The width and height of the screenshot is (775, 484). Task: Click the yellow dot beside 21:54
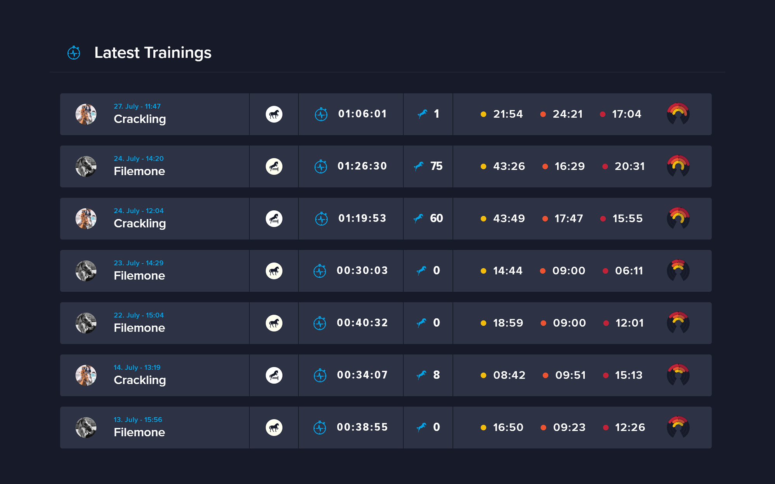[x=483, y=114]
